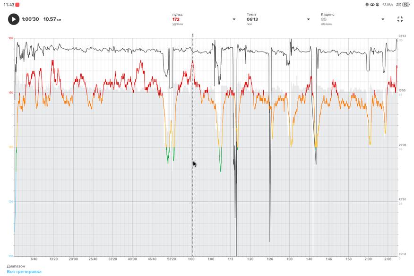Click the blue 120 heart rate axis label

pos(10,201)
